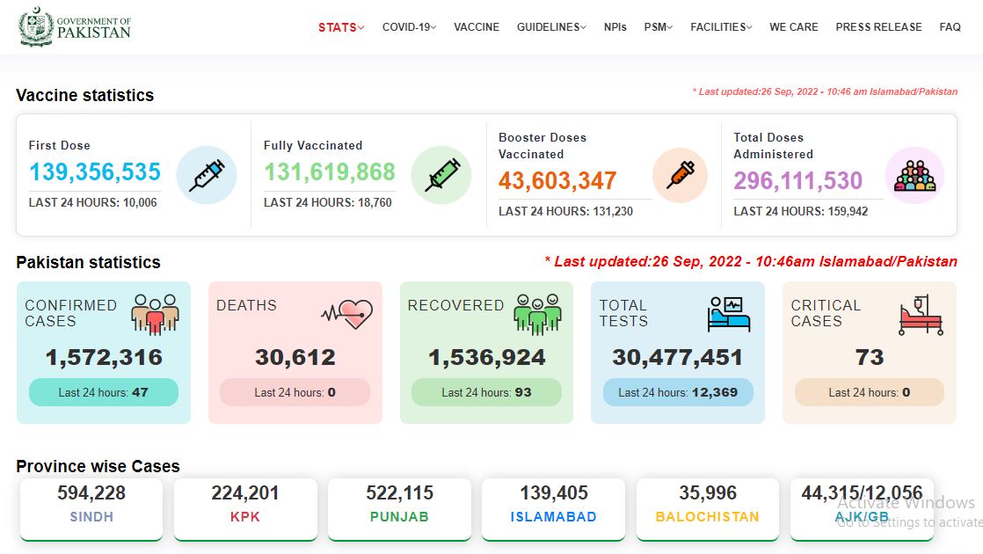
Task: Click the Total Doses Administered people icon
Action: (x=914, y=176)
